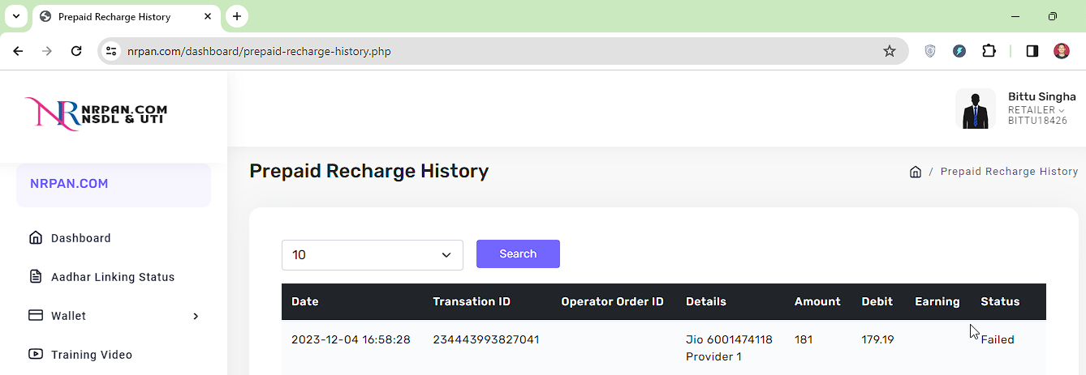
Task: Open the NRPAN.COM sidebar link
Action: pyautogui.click(x=69, y=184)
